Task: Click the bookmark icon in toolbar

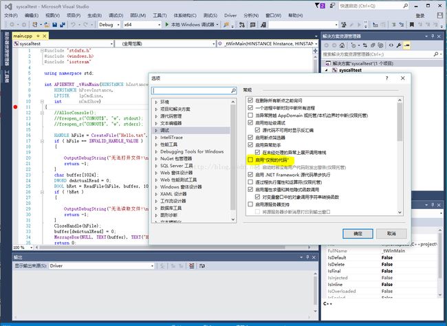Action: pos(412,25)
